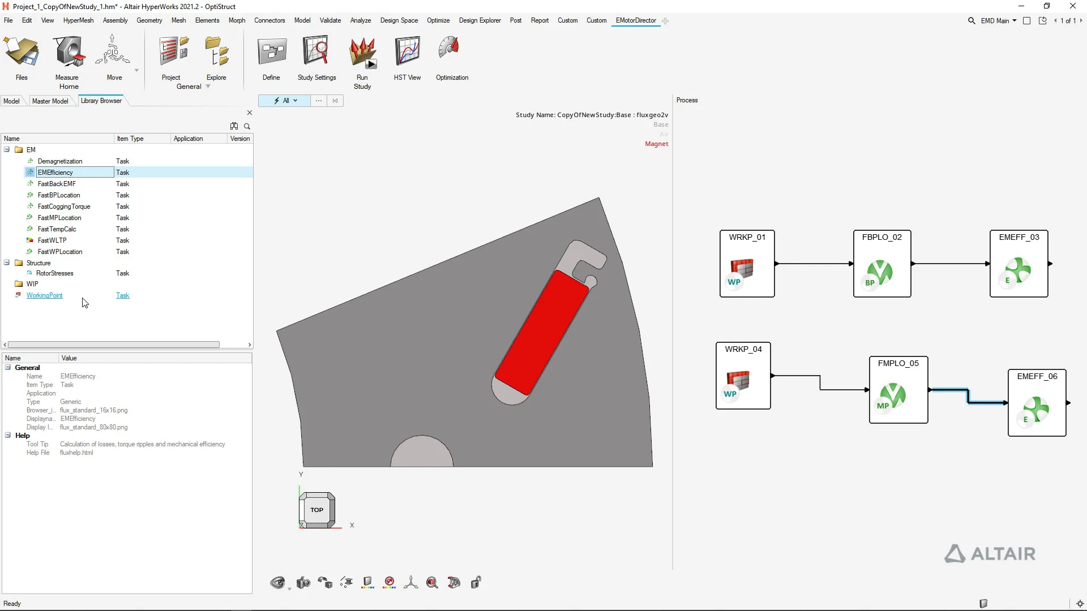Click the red no-entry color-mode icon
Image resolution: width=1087 pixels, height=611 pixels.
(390, 582)
